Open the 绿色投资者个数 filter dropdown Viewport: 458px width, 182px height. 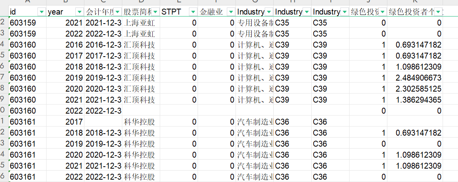438,12
